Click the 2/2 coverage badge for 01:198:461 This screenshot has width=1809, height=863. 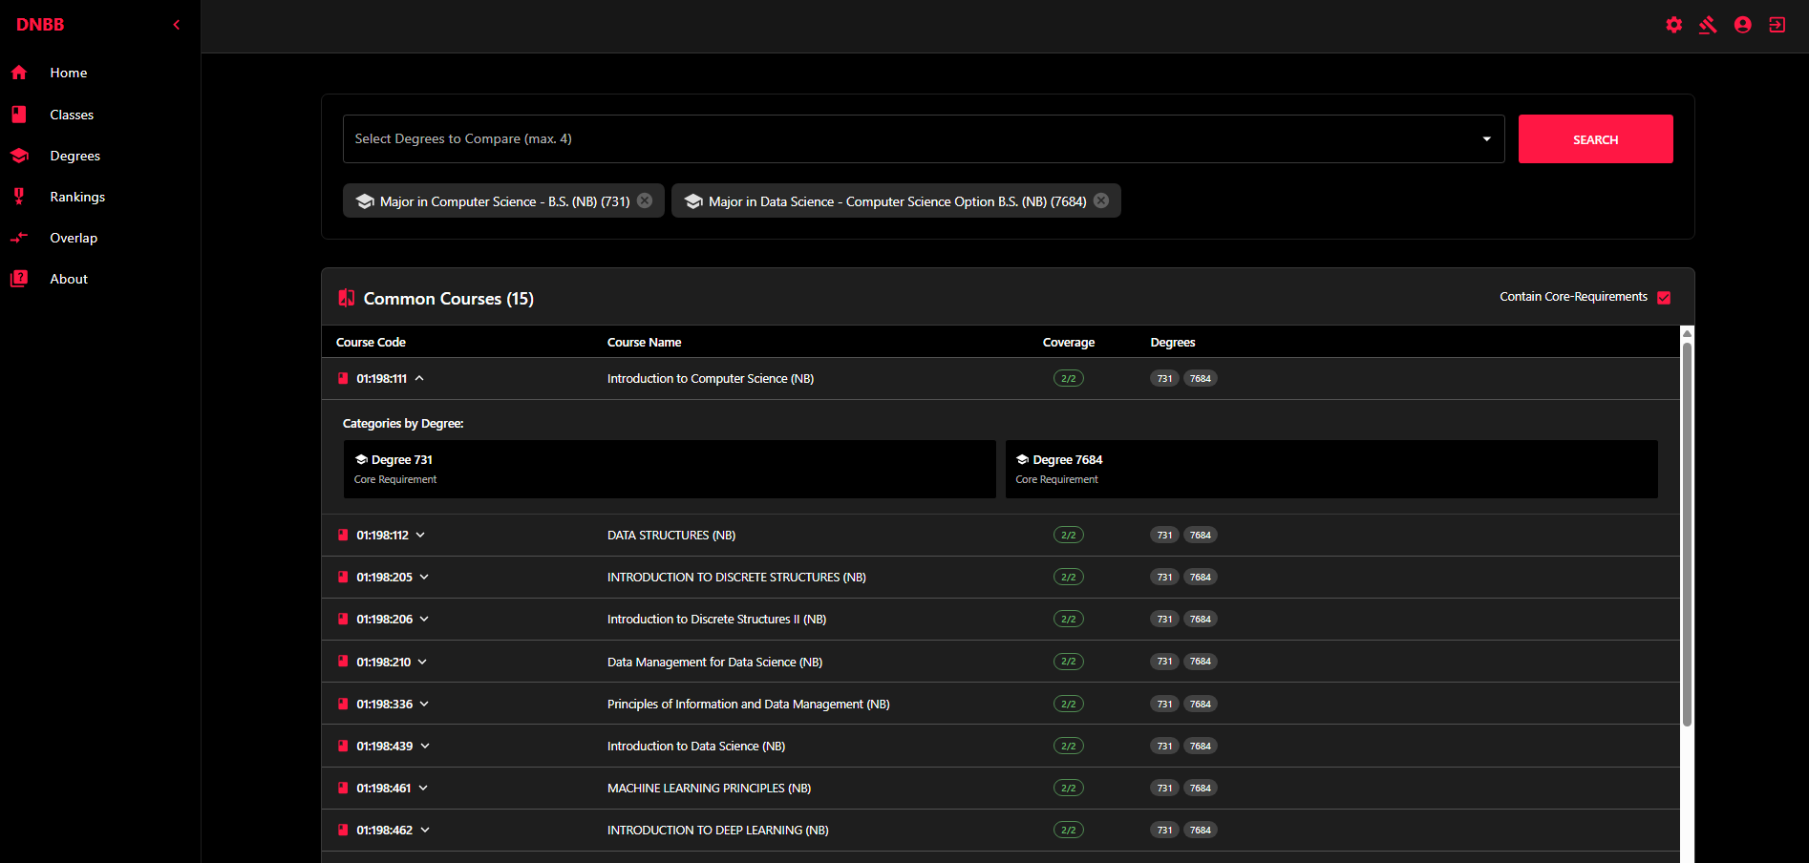(x=1069, y=789)
